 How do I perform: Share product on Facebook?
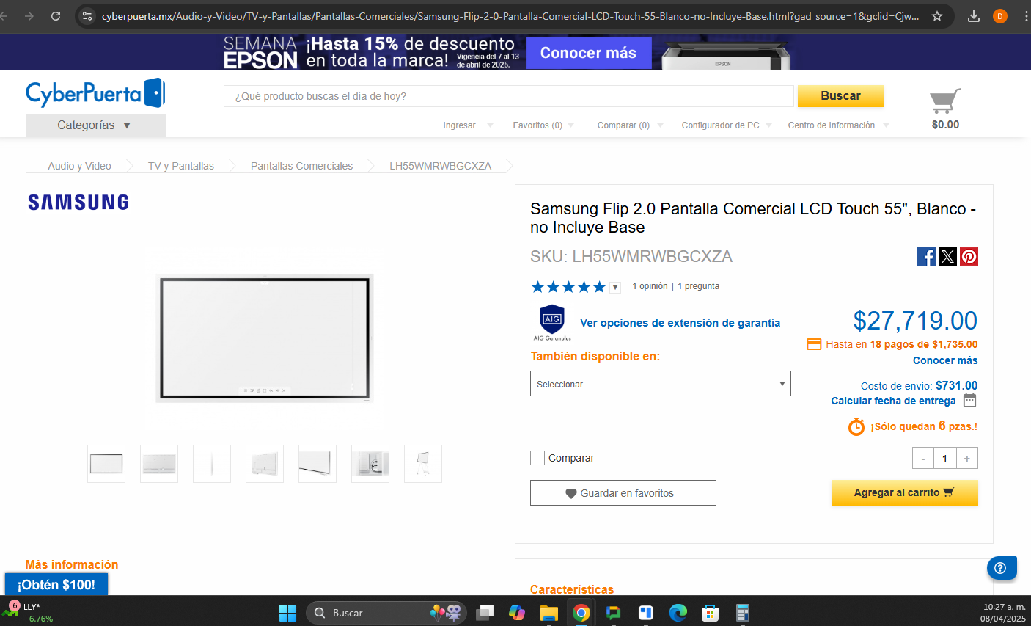point(926,256)
